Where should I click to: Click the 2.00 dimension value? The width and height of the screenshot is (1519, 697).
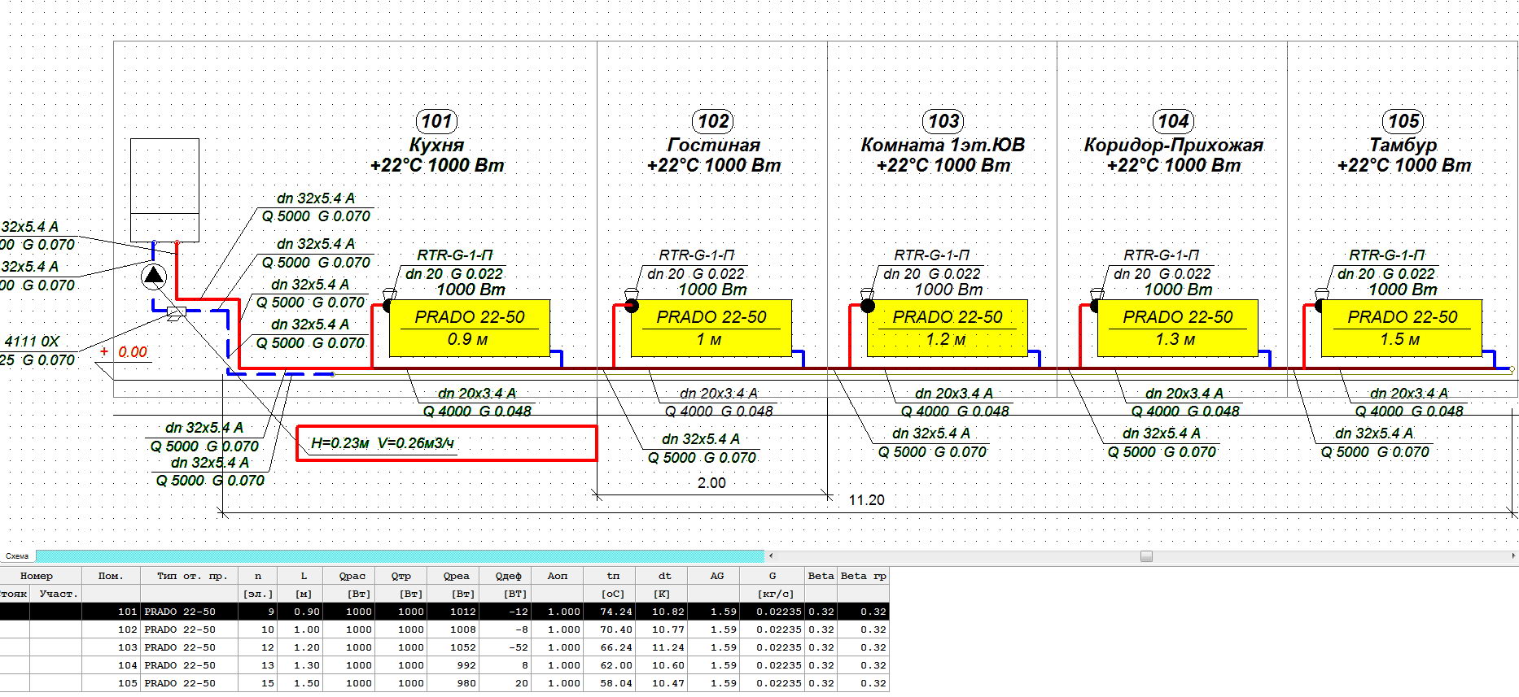click(x=711, y=483)
